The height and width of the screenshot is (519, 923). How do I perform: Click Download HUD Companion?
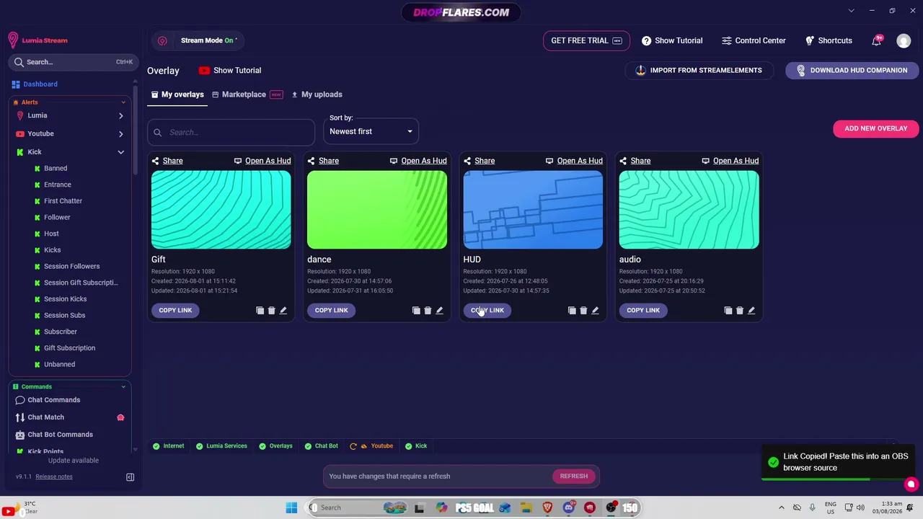(852, 71)
